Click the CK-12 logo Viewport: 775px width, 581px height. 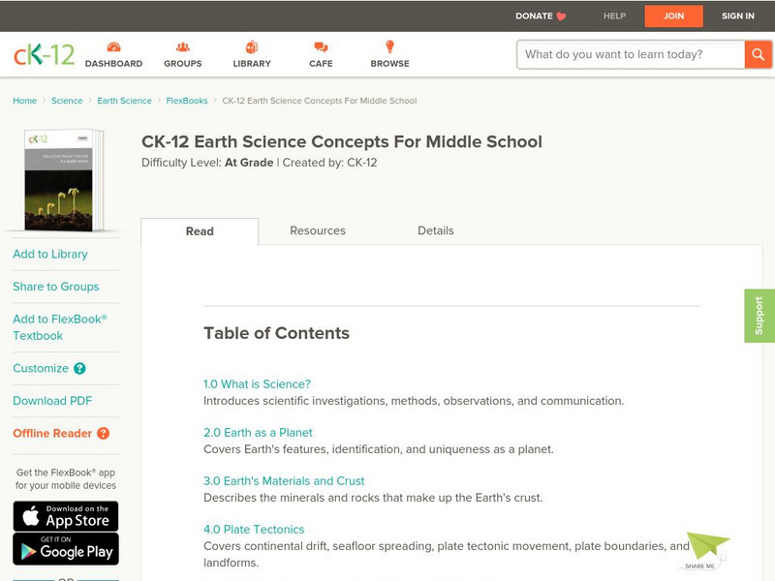(44, 54)
